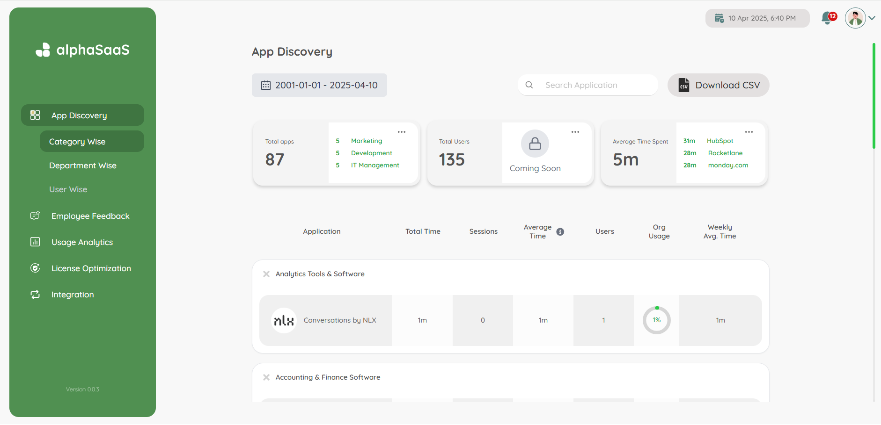The image size is (881, 425).
Task: Click the Marketing category entry
Action: 367,141
